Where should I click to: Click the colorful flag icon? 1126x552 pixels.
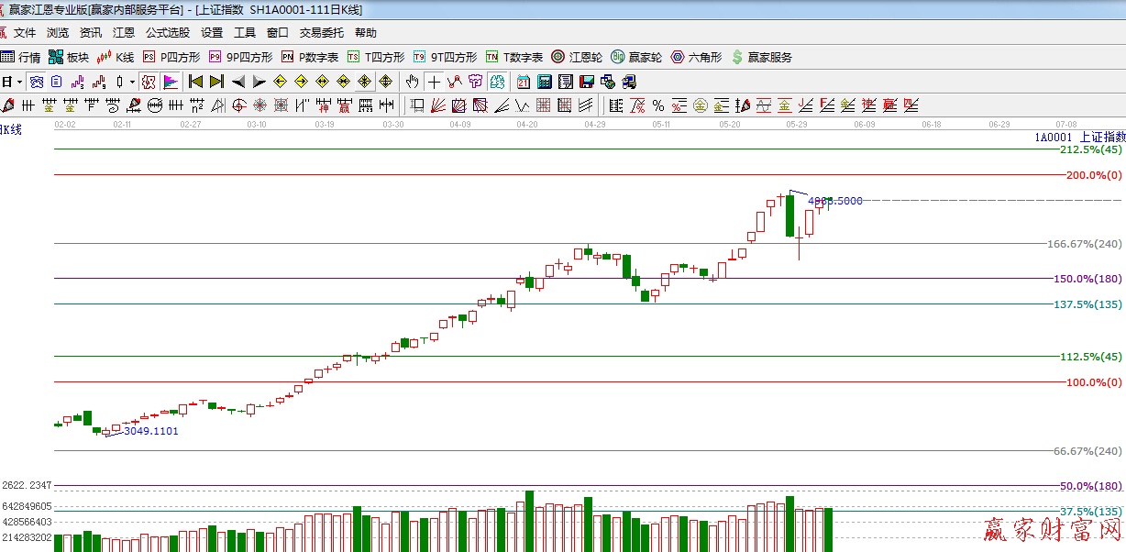(x=171, y=82)
